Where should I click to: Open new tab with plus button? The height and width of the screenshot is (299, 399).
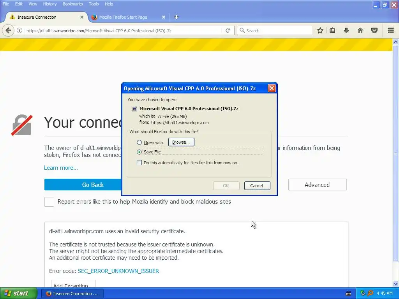pos(177,17)
